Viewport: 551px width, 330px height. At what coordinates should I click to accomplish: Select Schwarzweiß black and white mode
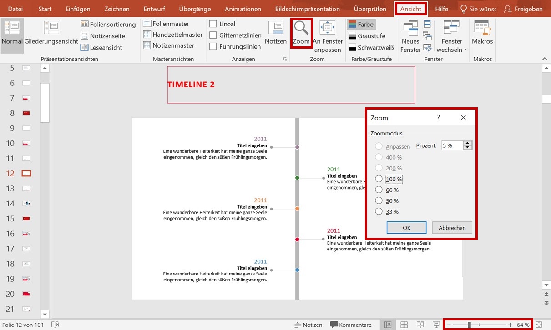371,48
